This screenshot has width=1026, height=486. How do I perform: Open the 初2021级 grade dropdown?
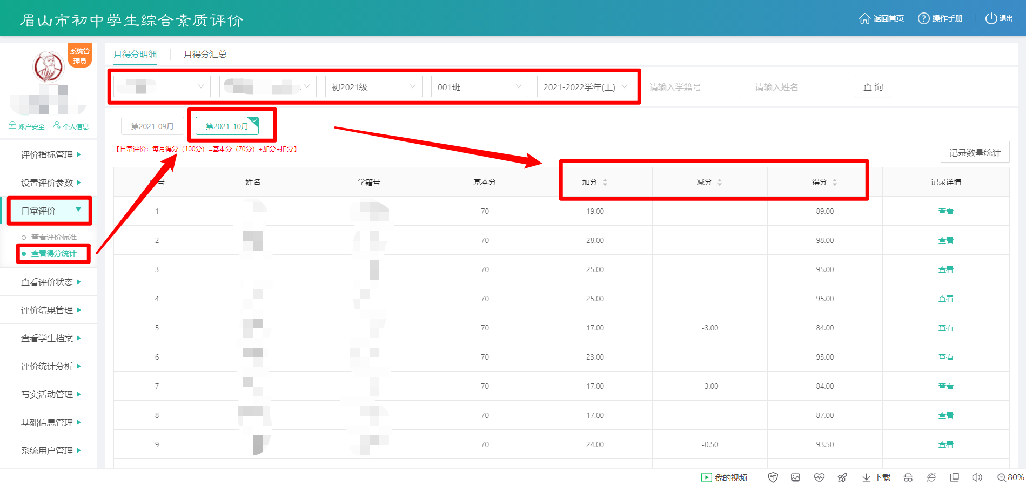373,86
